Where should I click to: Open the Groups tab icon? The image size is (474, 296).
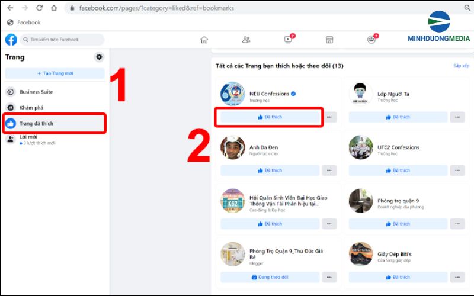[x=371, y=40]
